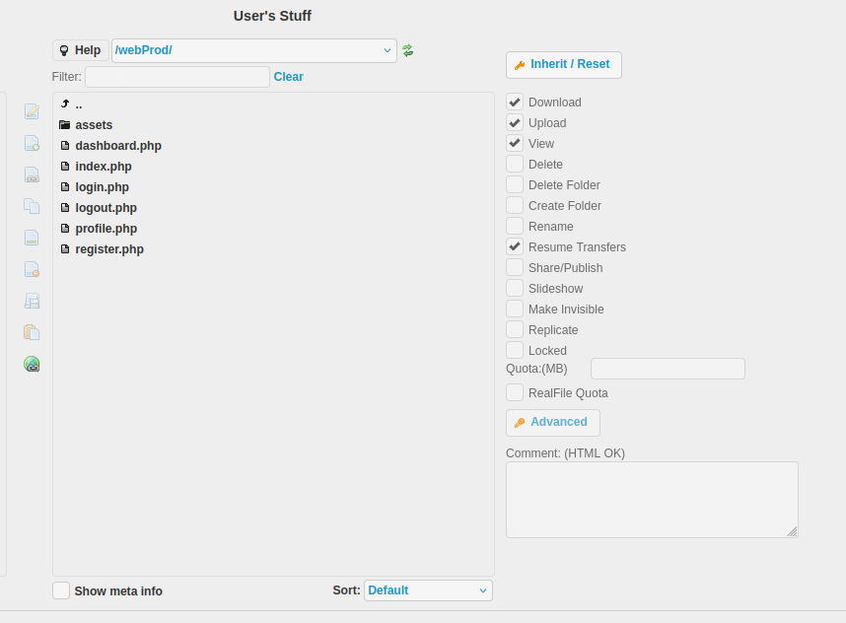
Task: Click the Help button
Action: [80, 50]
